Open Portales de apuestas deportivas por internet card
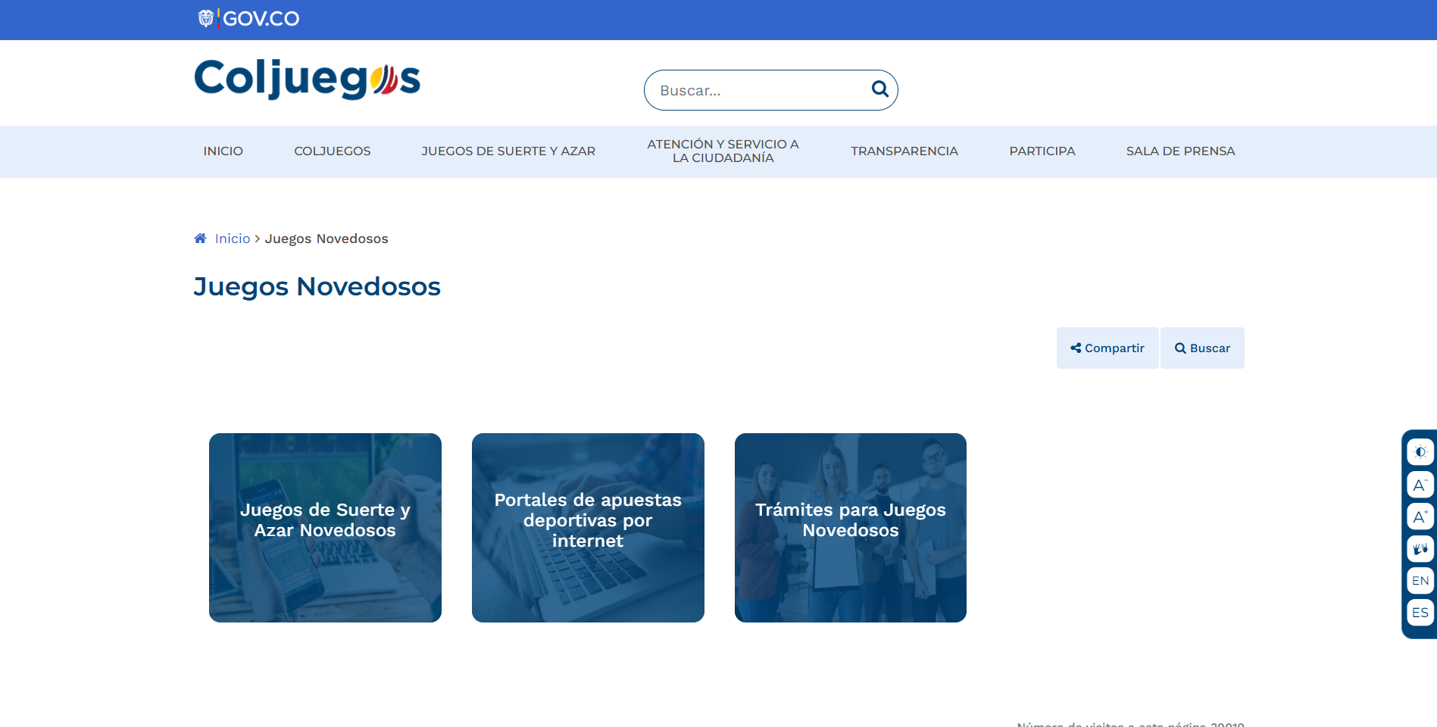 tap(588, 528)
